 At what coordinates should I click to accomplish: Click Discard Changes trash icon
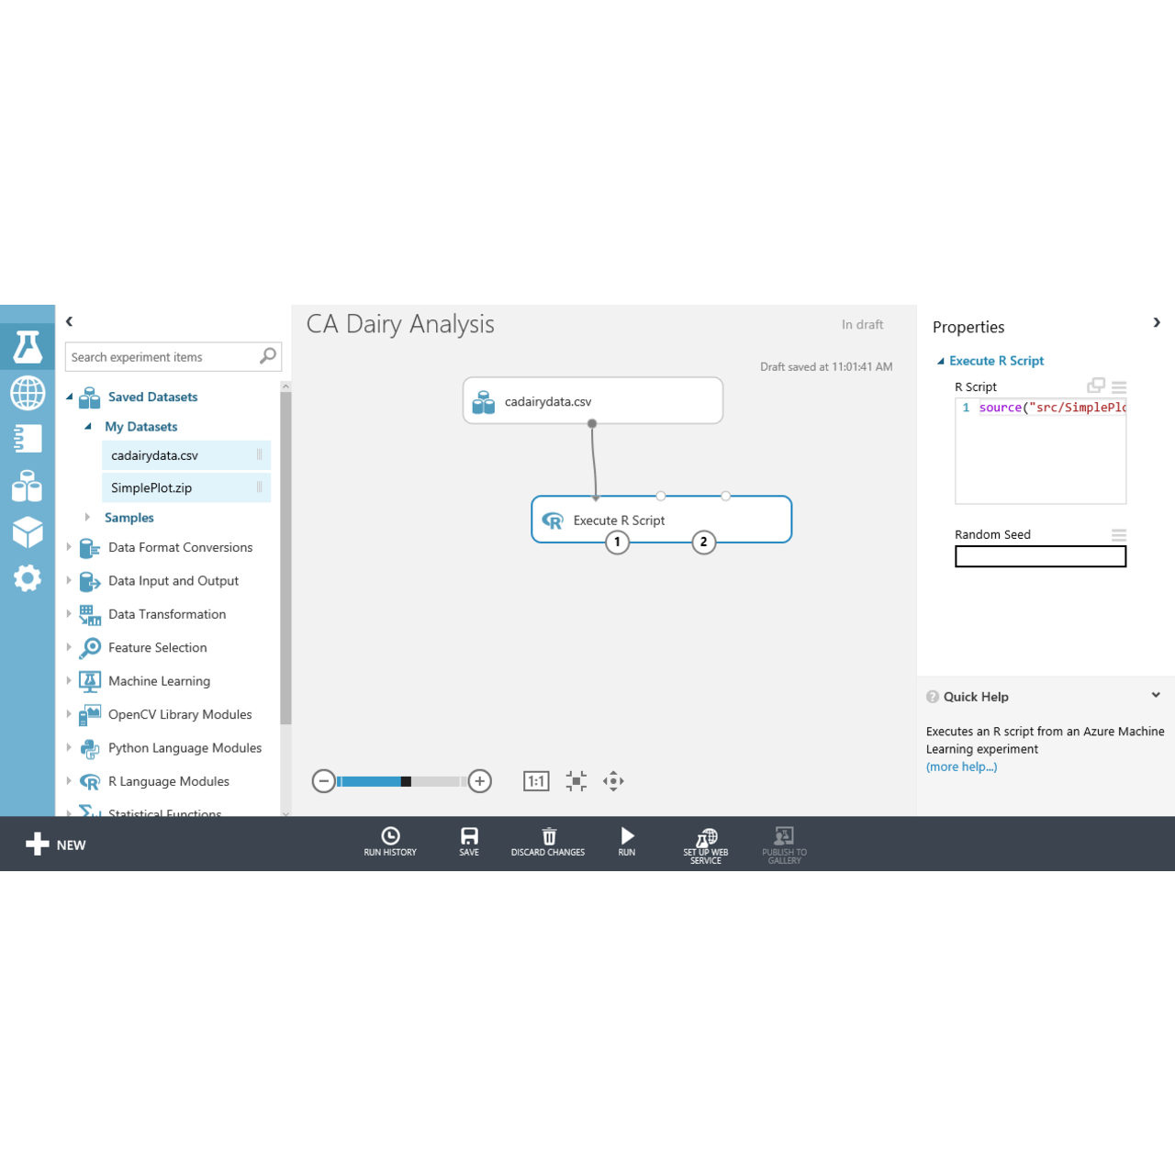[x=548, y=840]
